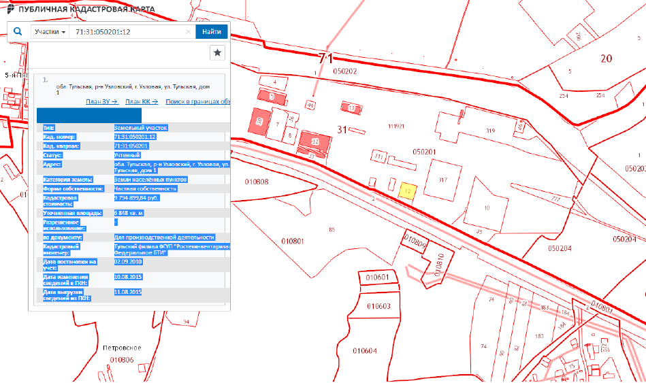Open the Участки search type dropdown
The height and width of the screenshot is (383, 646).
[50, 32]
